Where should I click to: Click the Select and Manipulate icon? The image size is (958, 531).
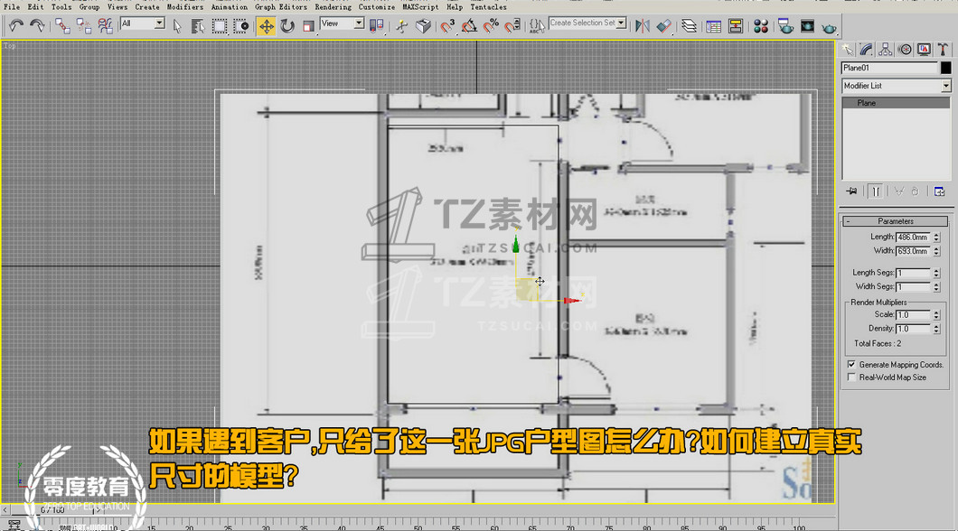click(x=401, y=25)
